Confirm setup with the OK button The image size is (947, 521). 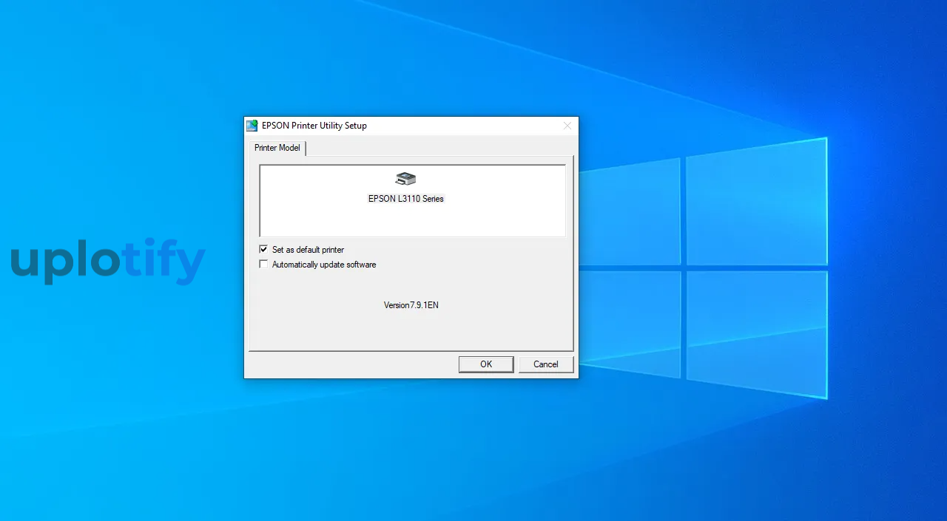coord(486,364)
